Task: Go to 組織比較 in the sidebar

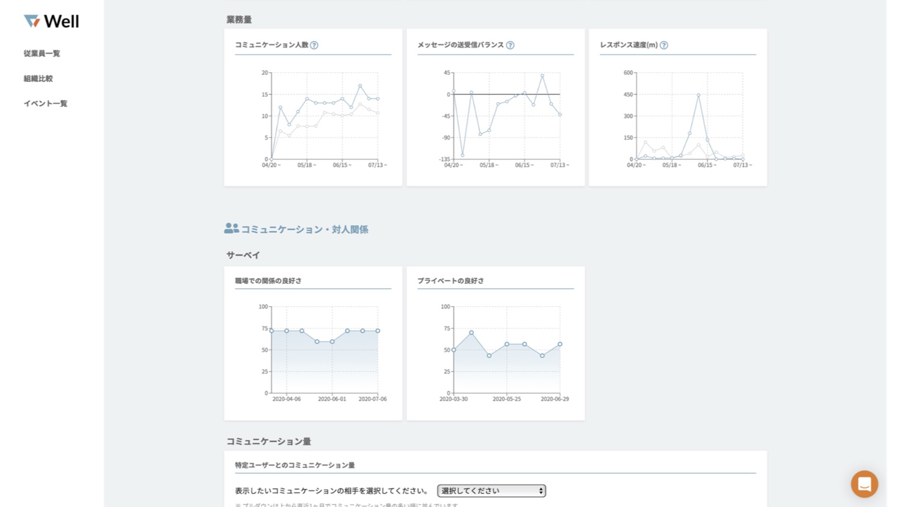Action: click(38, 79)
